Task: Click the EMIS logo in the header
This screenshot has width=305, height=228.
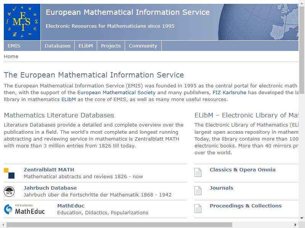Action: (22, 22)
